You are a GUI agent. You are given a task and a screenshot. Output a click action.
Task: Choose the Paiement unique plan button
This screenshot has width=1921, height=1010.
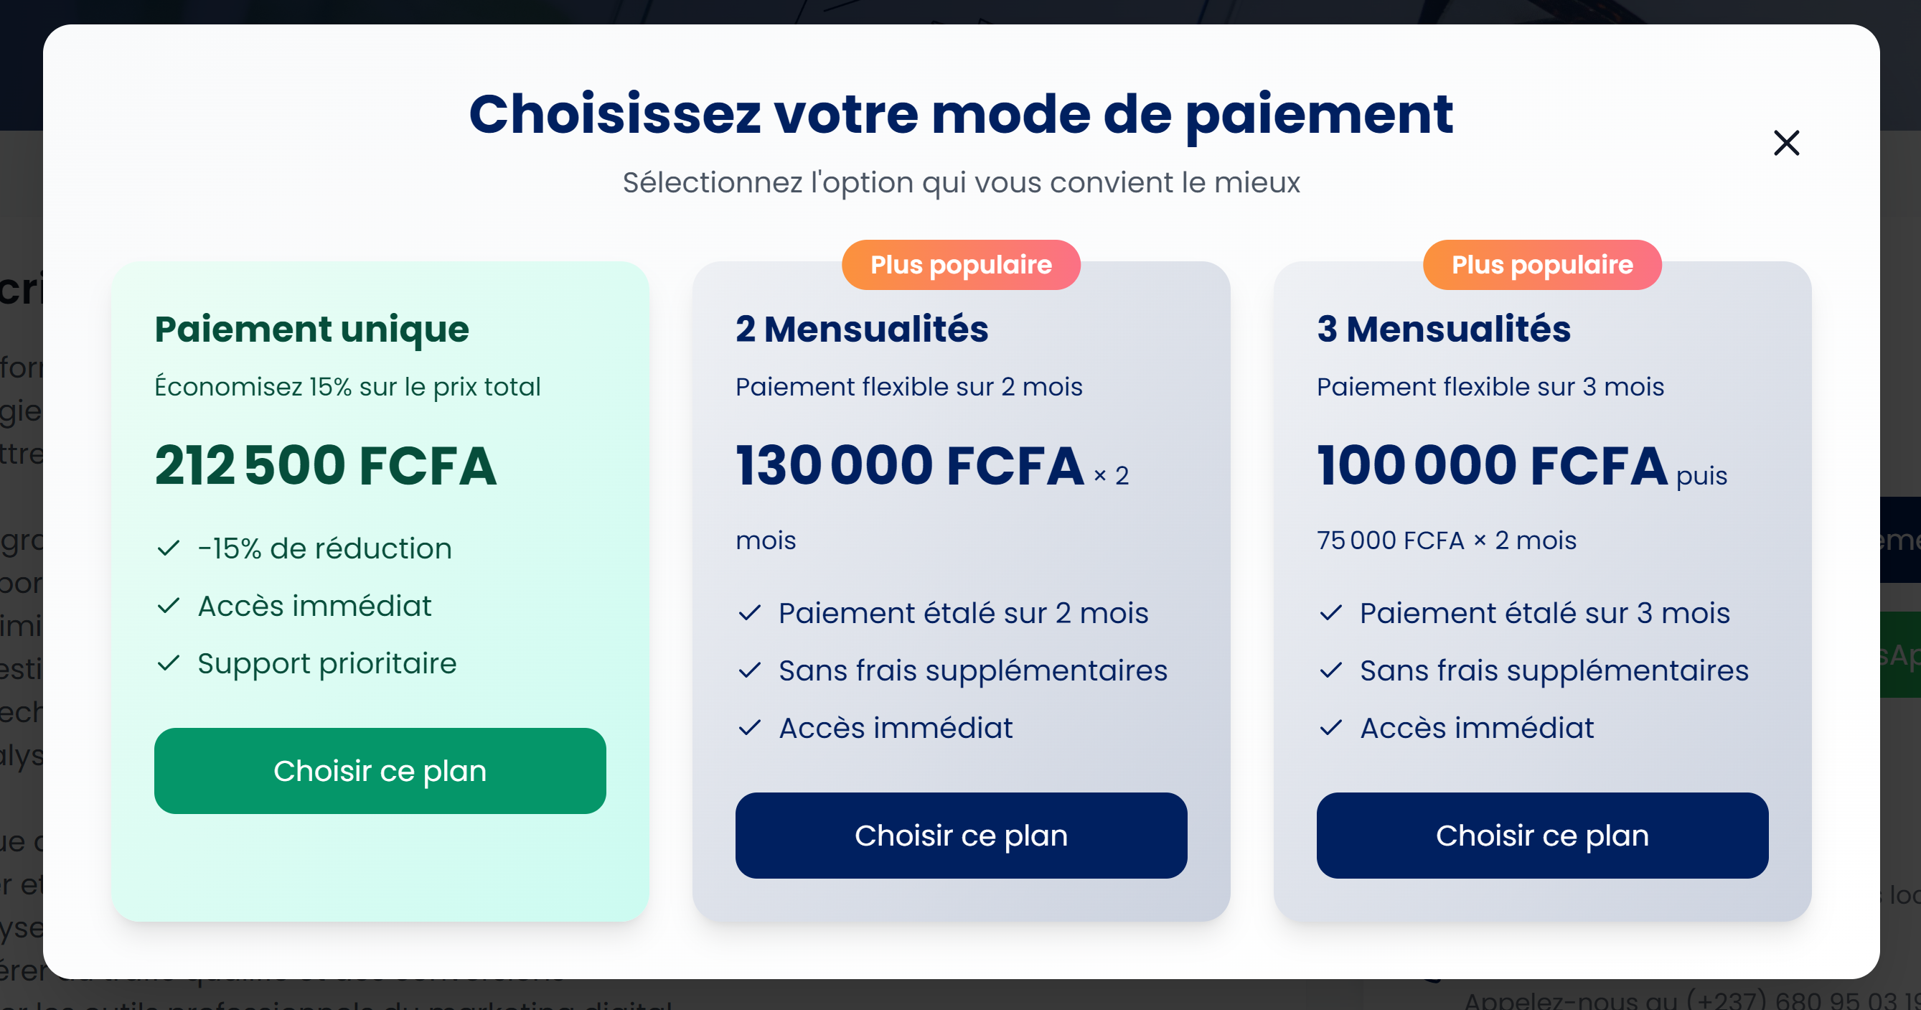(x=380, y=770)
